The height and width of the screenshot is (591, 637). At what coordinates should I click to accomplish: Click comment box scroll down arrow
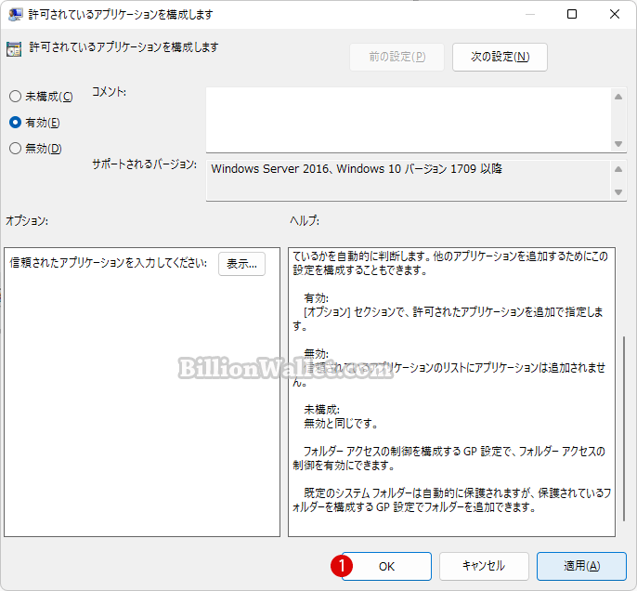point(618,144)
